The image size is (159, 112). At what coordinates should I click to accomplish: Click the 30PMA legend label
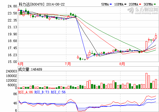148,4
